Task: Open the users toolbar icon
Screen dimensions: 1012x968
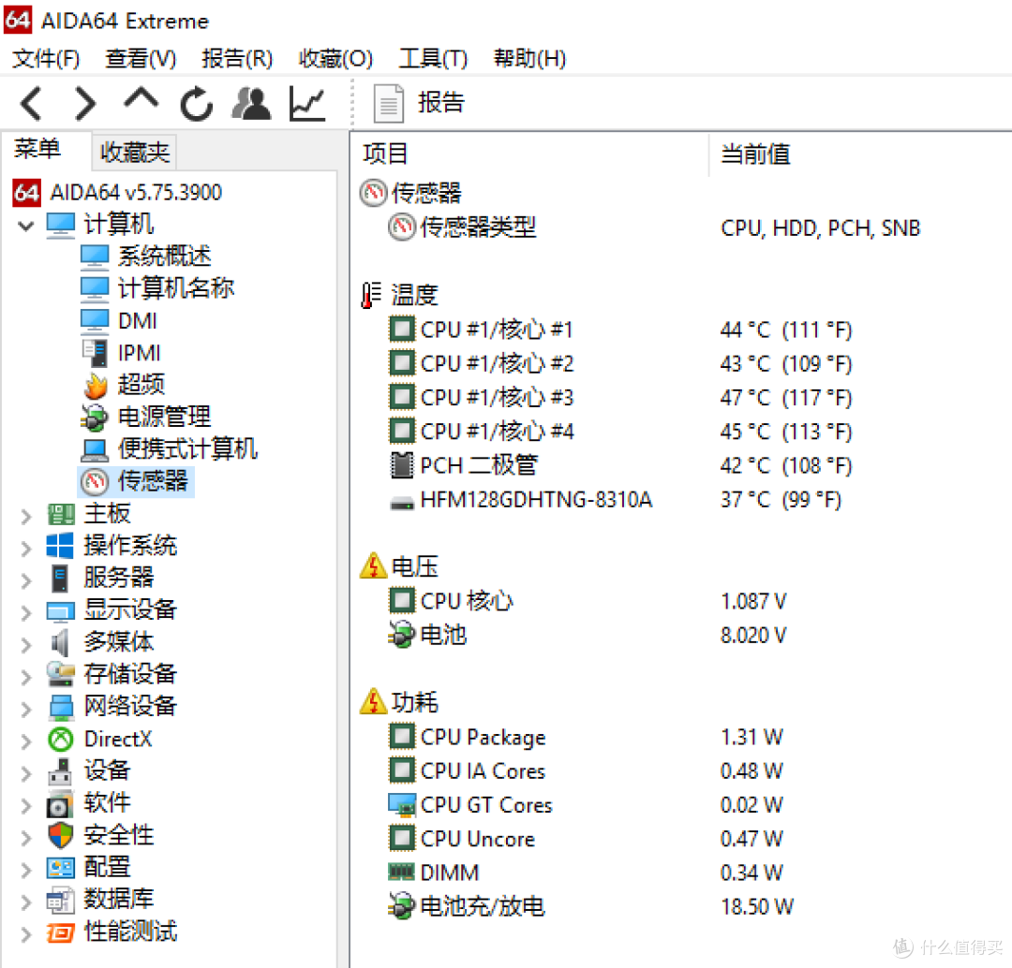Action: (x=251, y=103)
